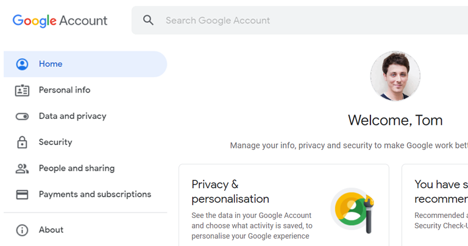
Task: Select Security in the sidebar
Action: 85,142
